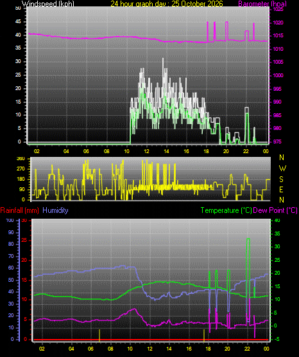Click 100 on the blue humidity axis
The height and width of the screenshot is (357, 299).
(10, 220)
